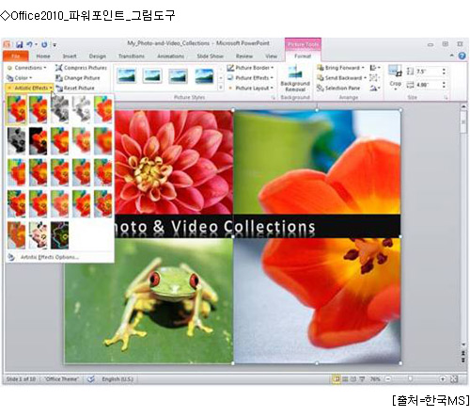This screenshot has width=470, height=417.
Task: Expand the Picture Effects dropdown
Action: pyautogui.click(x=250, y=78)
